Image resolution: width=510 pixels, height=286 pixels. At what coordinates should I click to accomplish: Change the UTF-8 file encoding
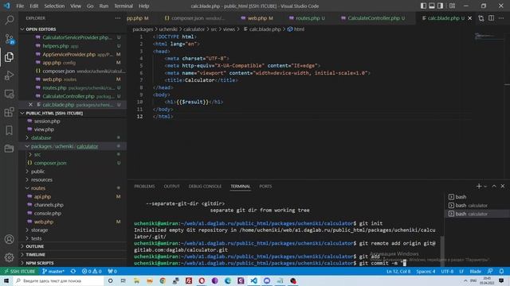(x=447, y=271)
